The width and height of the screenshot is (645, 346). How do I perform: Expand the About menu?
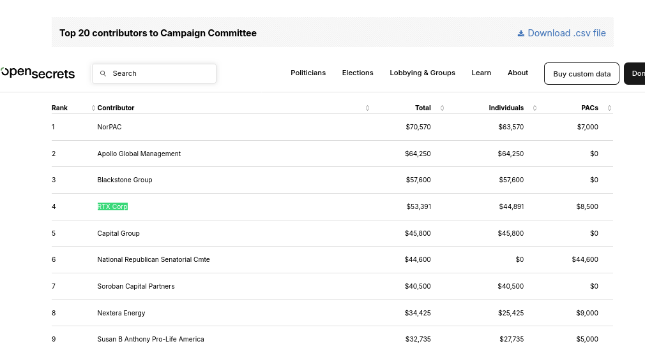pos(518,73)
